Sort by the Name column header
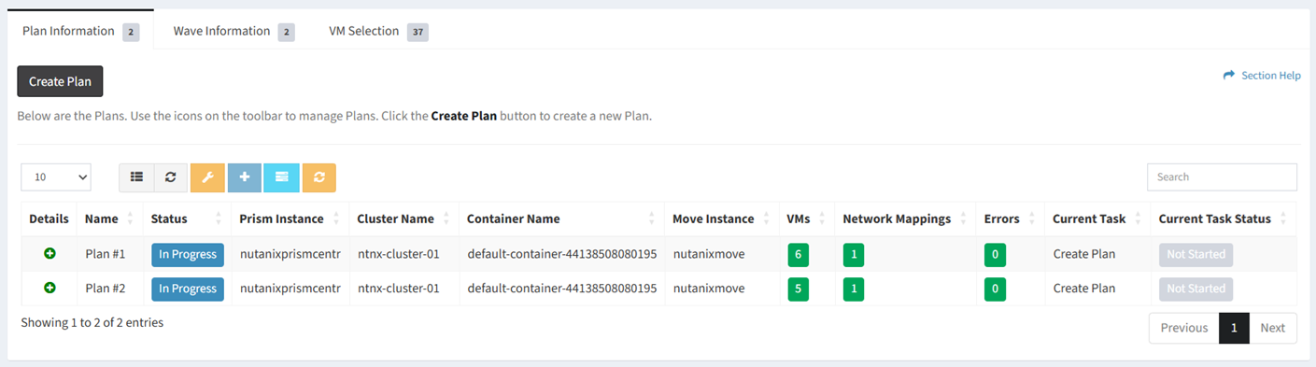The height and width of the screenshot is (367, 1316). tap(110, 219)
